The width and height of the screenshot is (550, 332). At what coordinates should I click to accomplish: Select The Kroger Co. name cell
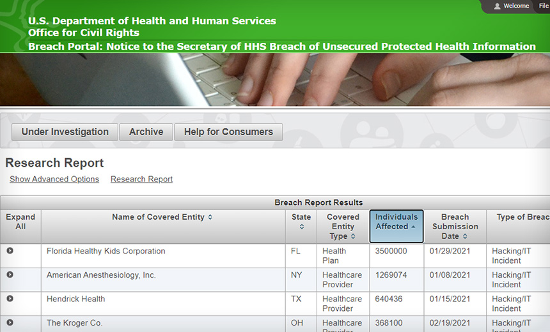163,324
